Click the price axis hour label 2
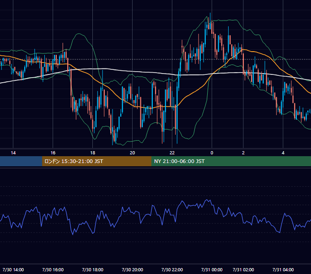This screenshot has width=311, height=274. 243,153
